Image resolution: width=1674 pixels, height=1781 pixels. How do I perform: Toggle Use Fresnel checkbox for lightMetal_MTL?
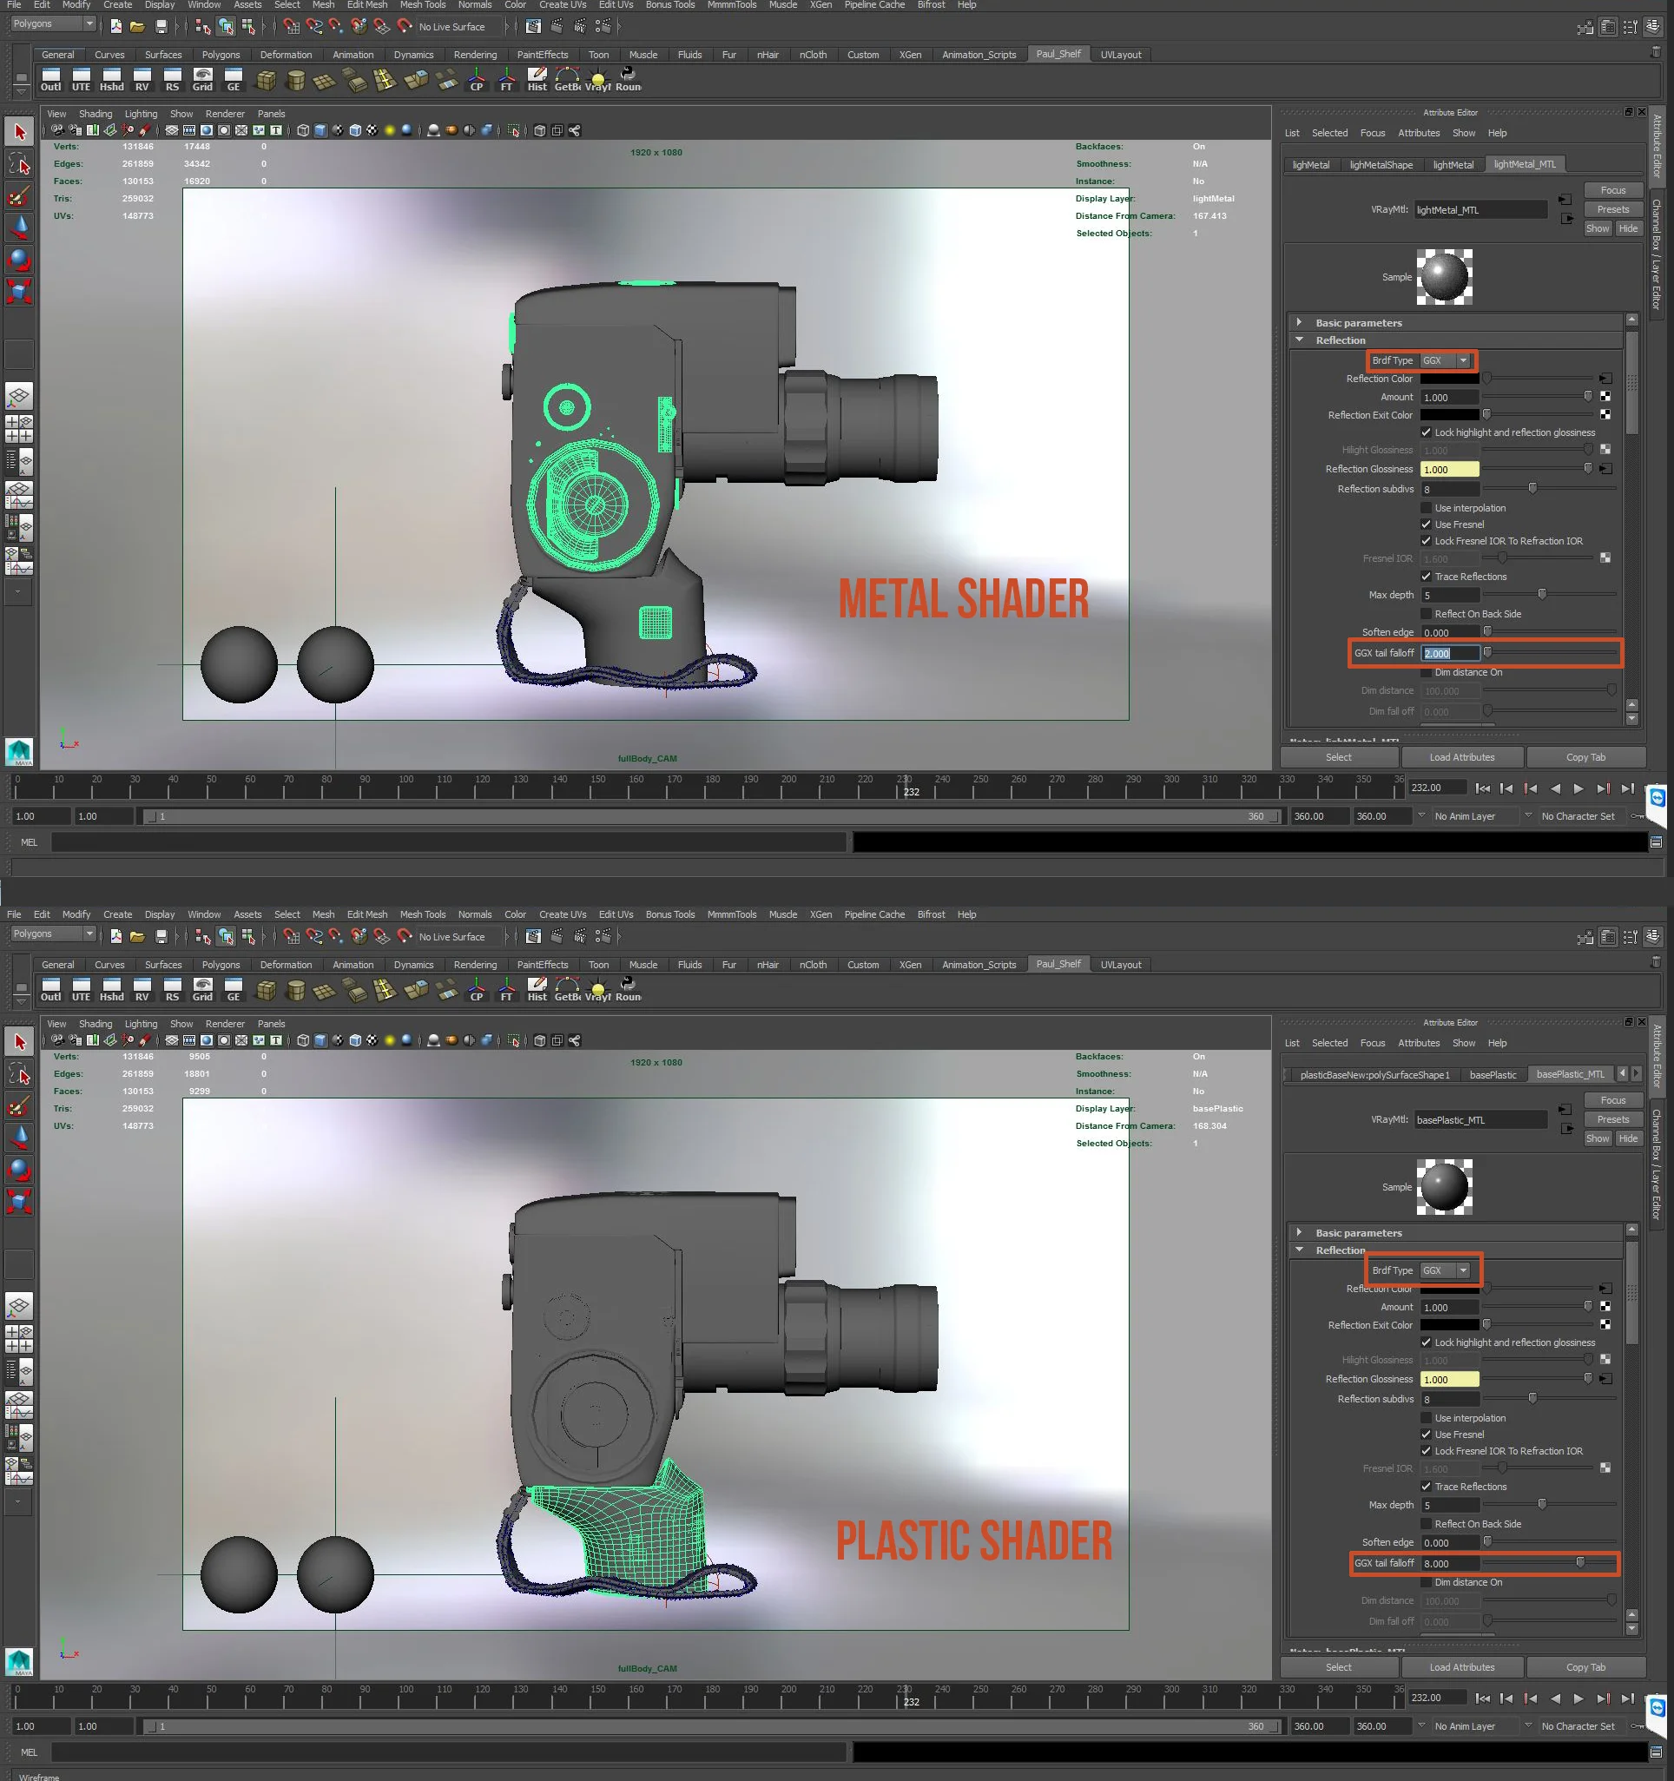point(1426,524)
